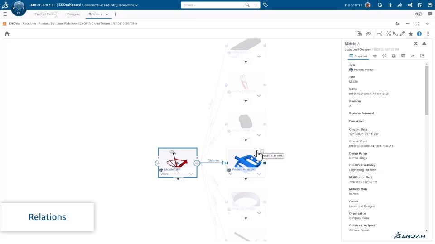The image size is (435, 244).
Task: Close the Middle A information panel
Action: click(x=416, y=44)
